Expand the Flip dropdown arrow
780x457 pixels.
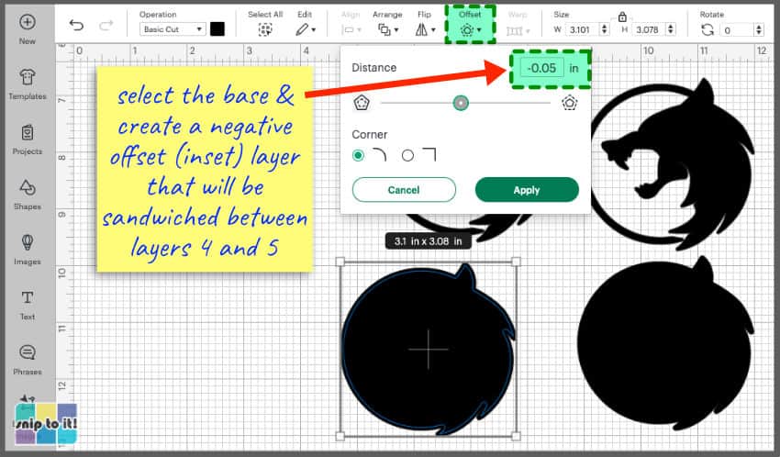(x=433, y=30)
